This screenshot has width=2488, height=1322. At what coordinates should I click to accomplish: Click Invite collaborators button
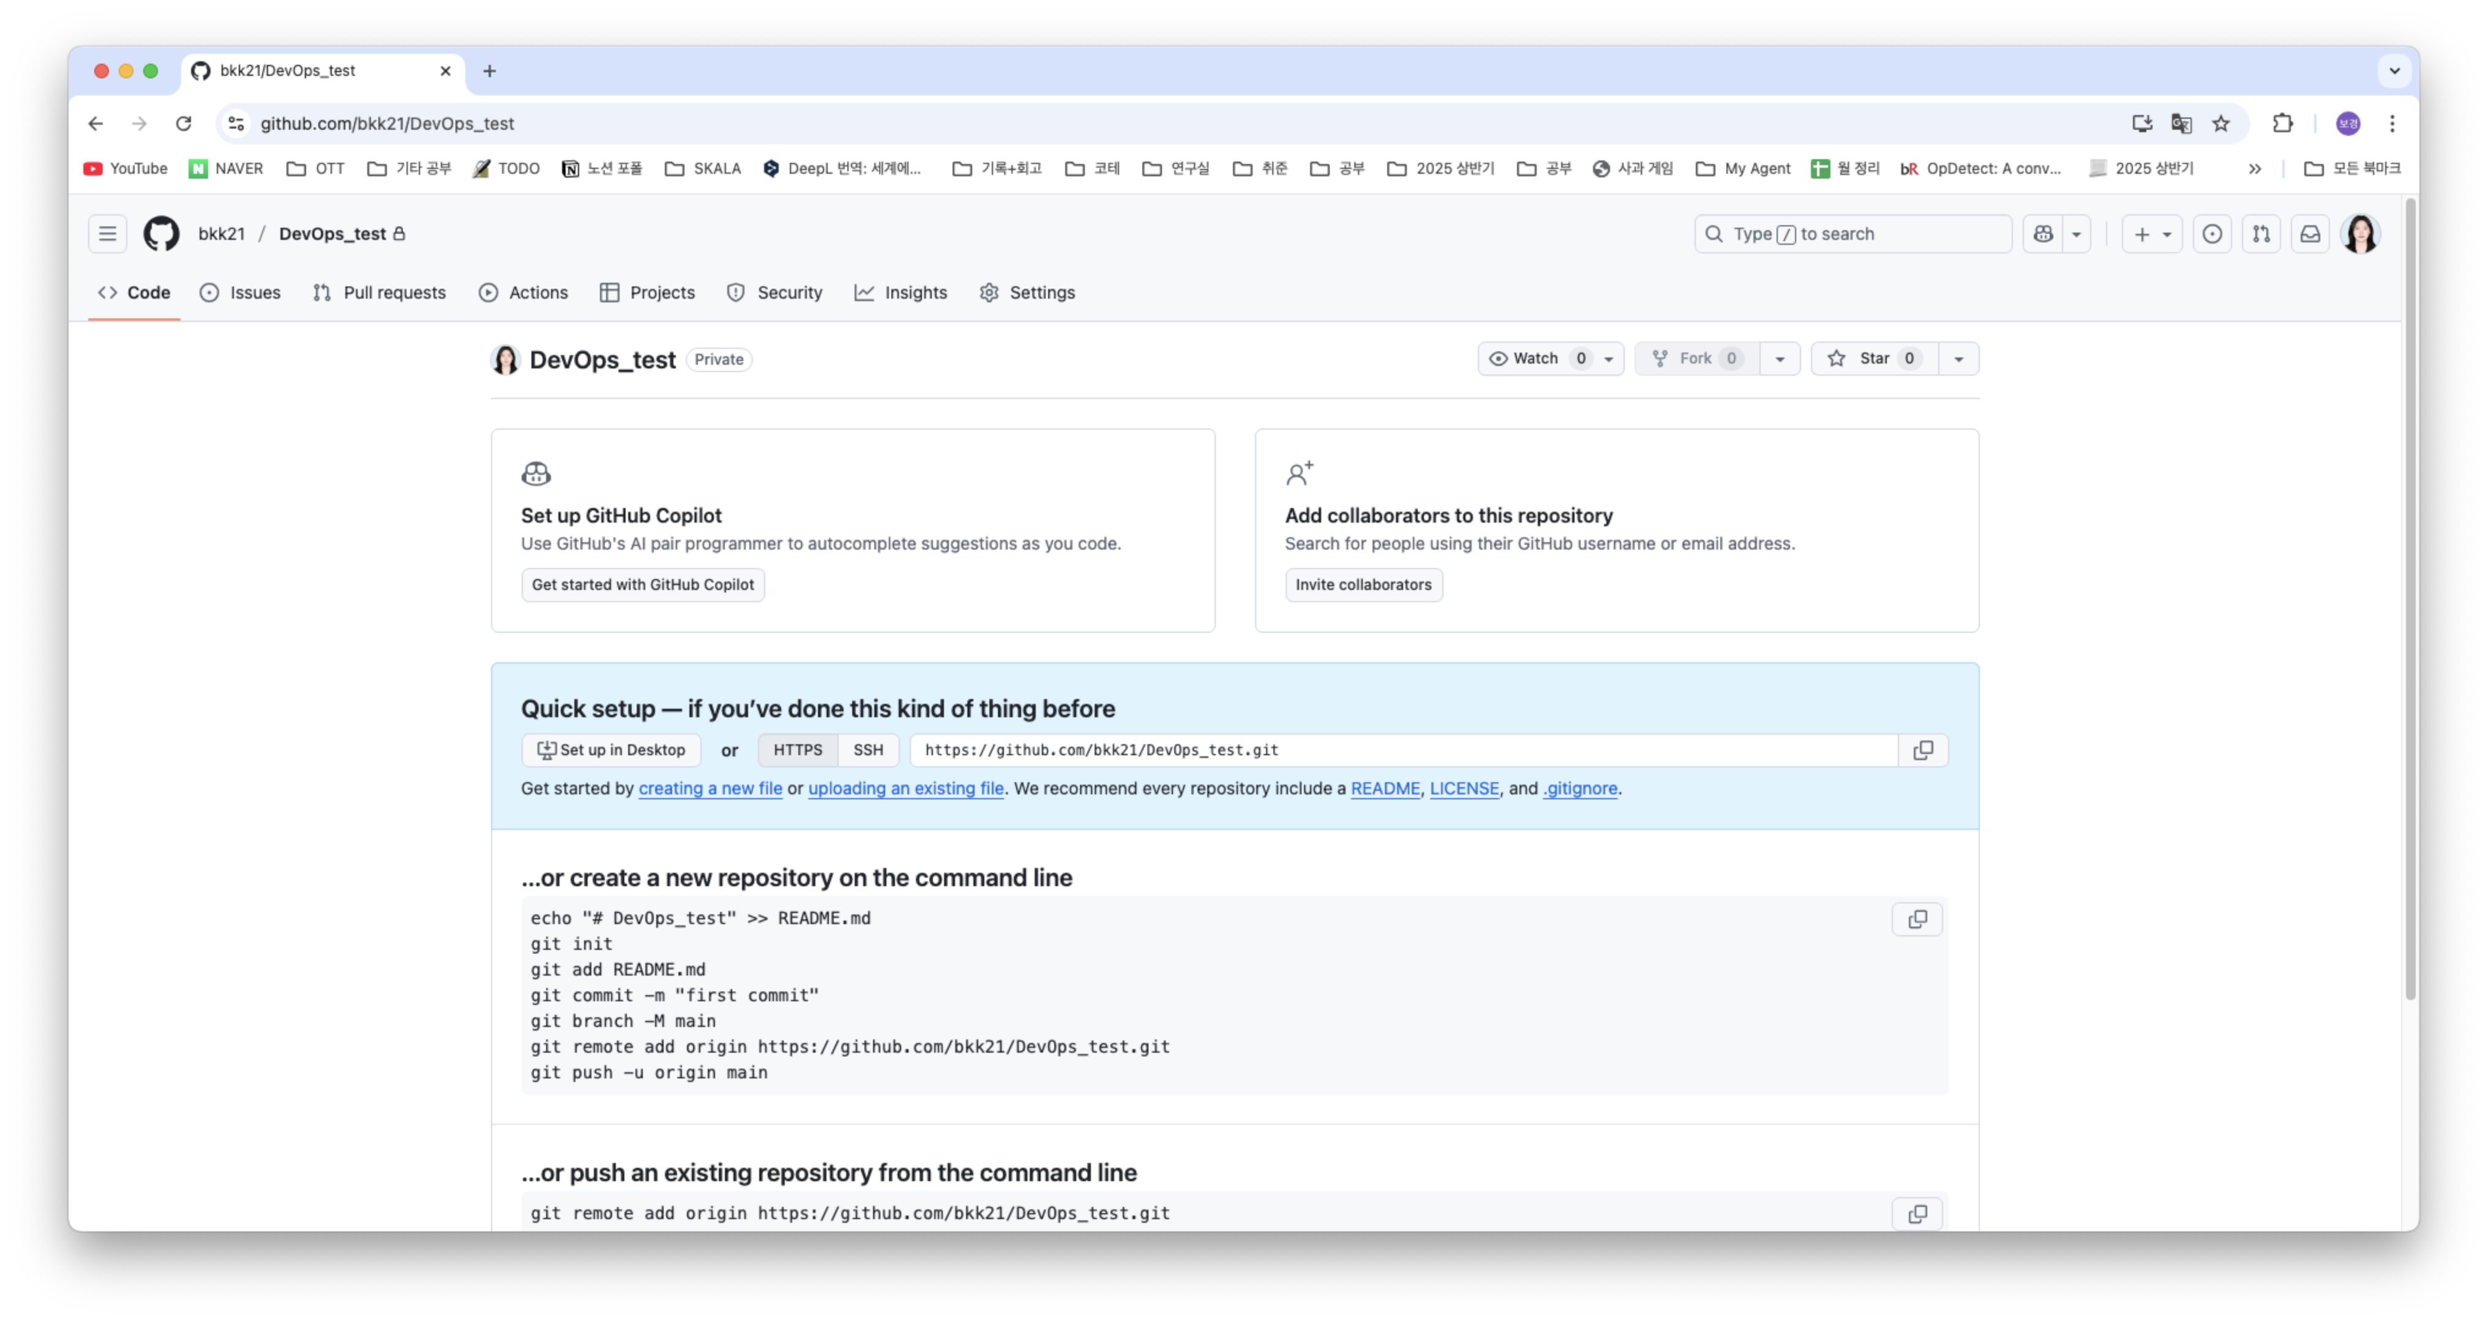pos(1363,585)
